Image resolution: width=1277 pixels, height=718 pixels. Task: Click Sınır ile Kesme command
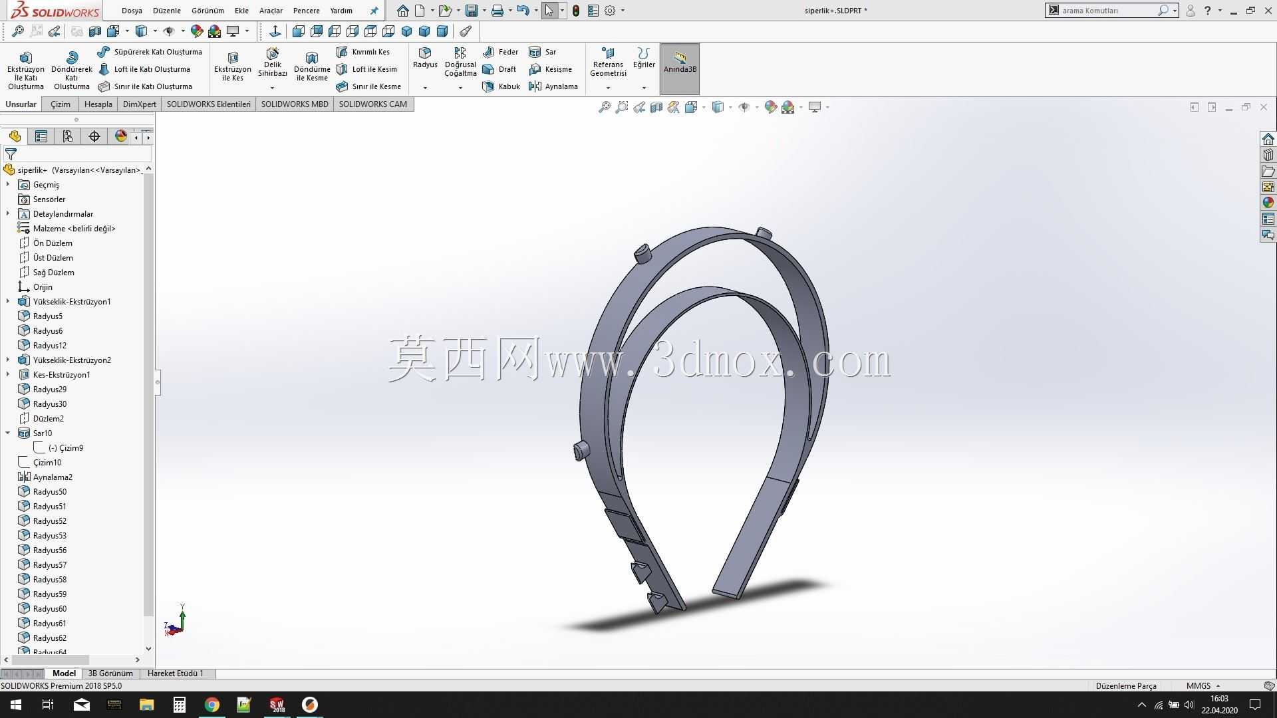368,86
